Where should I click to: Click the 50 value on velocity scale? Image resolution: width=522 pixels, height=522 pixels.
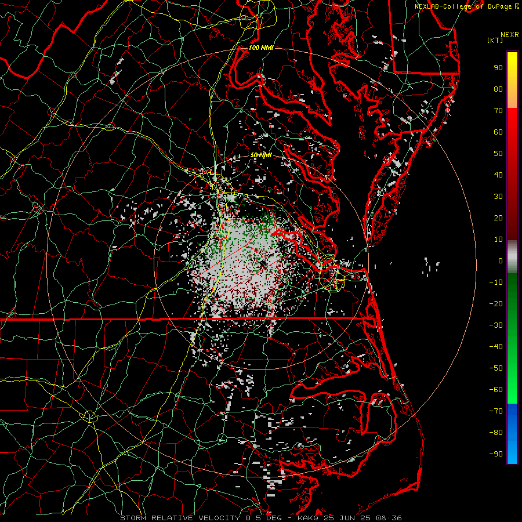tap(498, 154)
